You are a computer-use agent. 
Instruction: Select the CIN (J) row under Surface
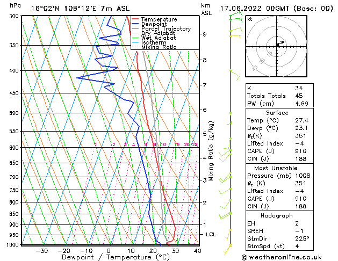pos(279,159)
